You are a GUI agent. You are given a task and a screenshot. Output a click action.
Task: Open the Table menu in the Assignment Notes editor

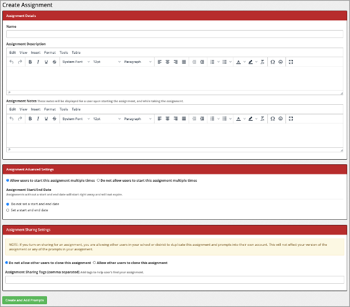point(76,109)
